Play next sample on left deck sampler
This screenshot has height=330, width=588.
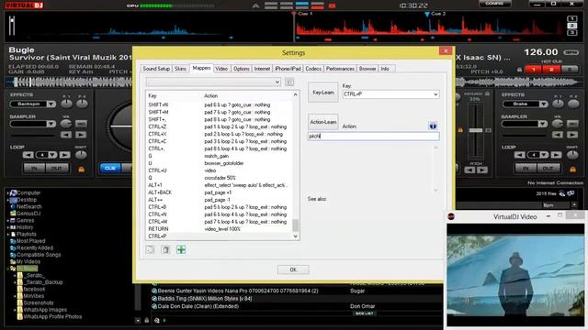click(81, 135)
